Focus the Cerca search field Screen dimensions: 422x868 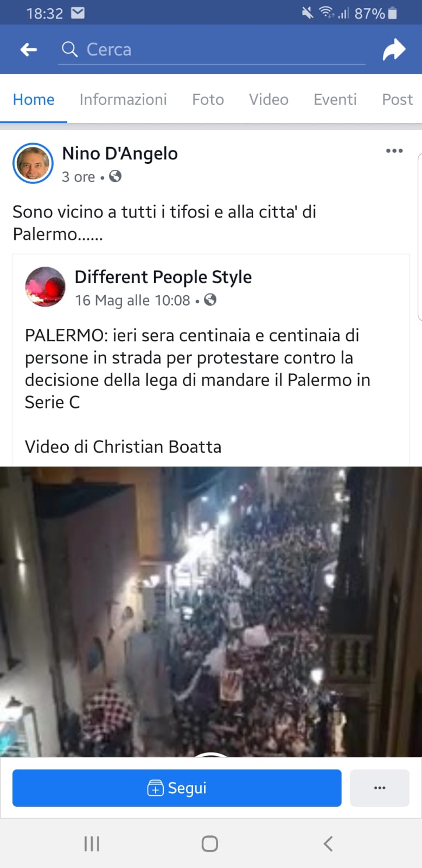pos(212,50)
